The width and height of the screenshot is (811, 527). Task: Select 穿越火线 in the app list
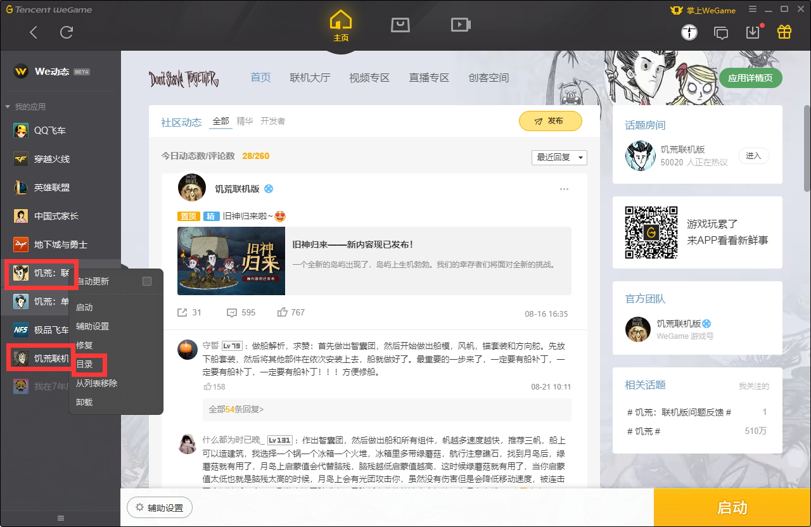[x=60, y=159]
